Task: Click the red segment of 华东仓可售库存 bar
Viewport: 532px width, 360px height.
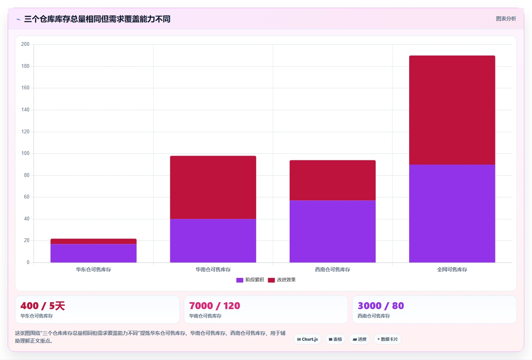Action: coord(94,241)
